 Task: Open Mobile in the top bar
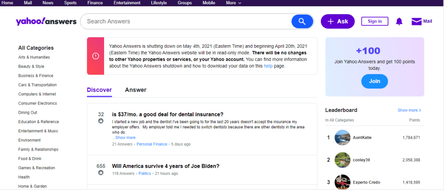(209, 3)
